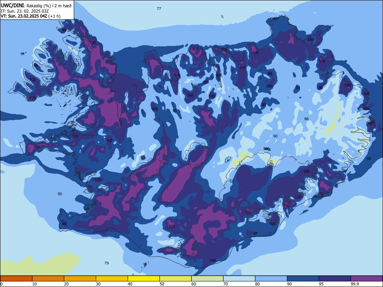The height and width of the screenshot is (287, 383).
Task: Click the 40–50 bright yellow legend swatch
Action: 144,279
